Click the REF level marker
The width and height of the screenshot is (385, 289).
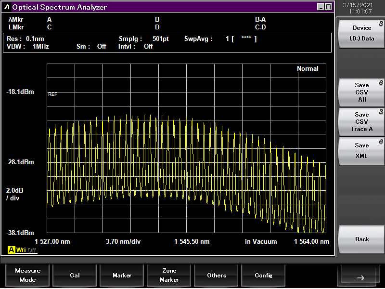[52, 94]
